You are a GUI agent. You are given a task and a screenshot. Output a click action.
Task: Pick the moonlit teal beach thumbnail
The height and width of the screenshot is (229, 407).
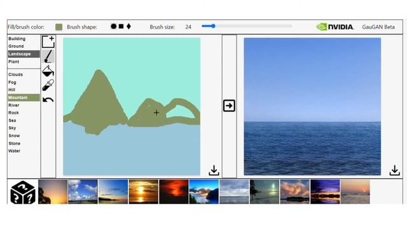pos(265,192)
